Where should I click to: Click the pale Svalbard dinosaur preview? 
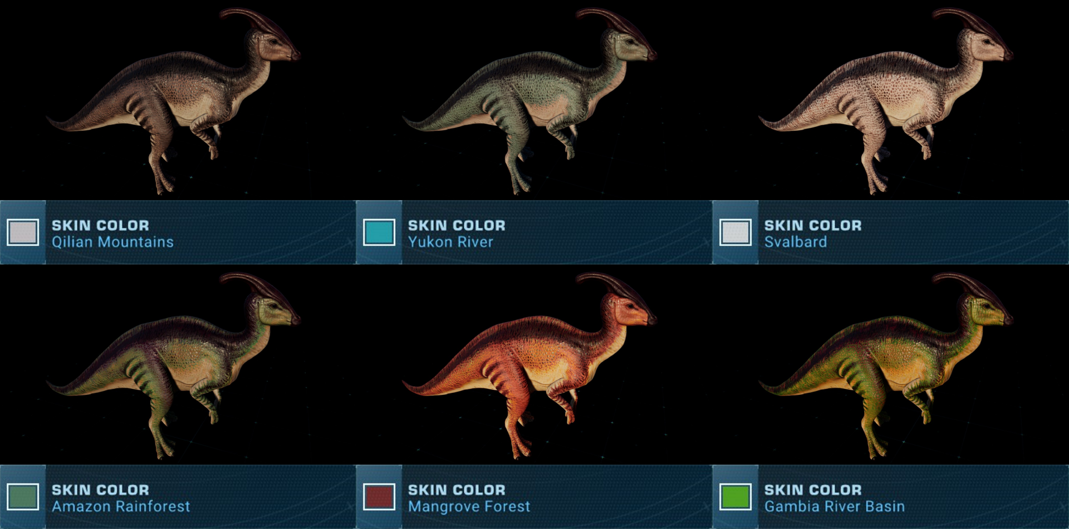coord(886,100)
